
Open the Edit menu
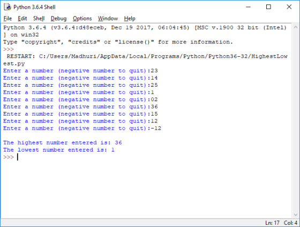(x=22, y=19)
